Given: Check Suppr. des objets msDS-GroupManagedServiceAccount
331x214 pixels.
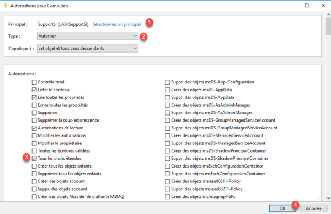Looking at the screenshot, I should (168, 128).
